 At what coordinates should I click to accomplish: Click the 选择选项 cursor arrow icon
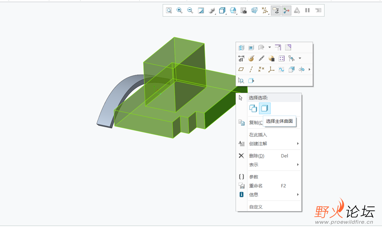241,98
